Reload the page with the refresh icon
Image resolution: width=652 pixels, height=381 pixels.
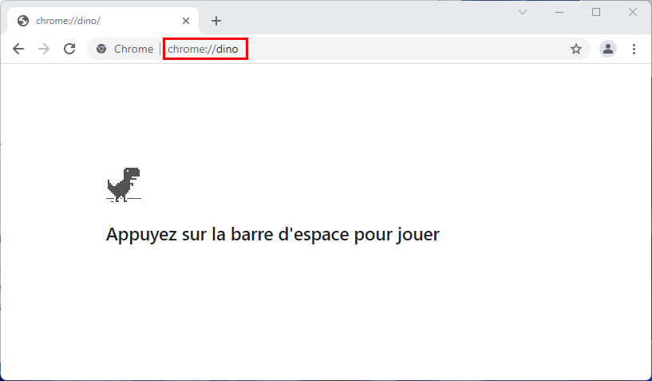(x=69, y=49)
